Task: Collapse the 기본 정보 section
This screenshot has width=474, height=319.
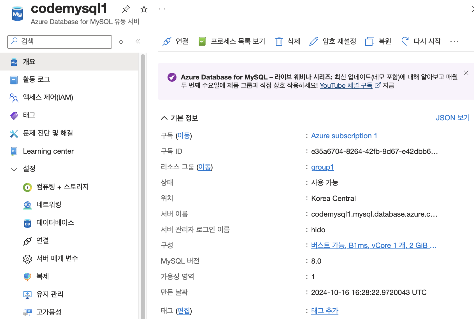Action: [164, 118]
